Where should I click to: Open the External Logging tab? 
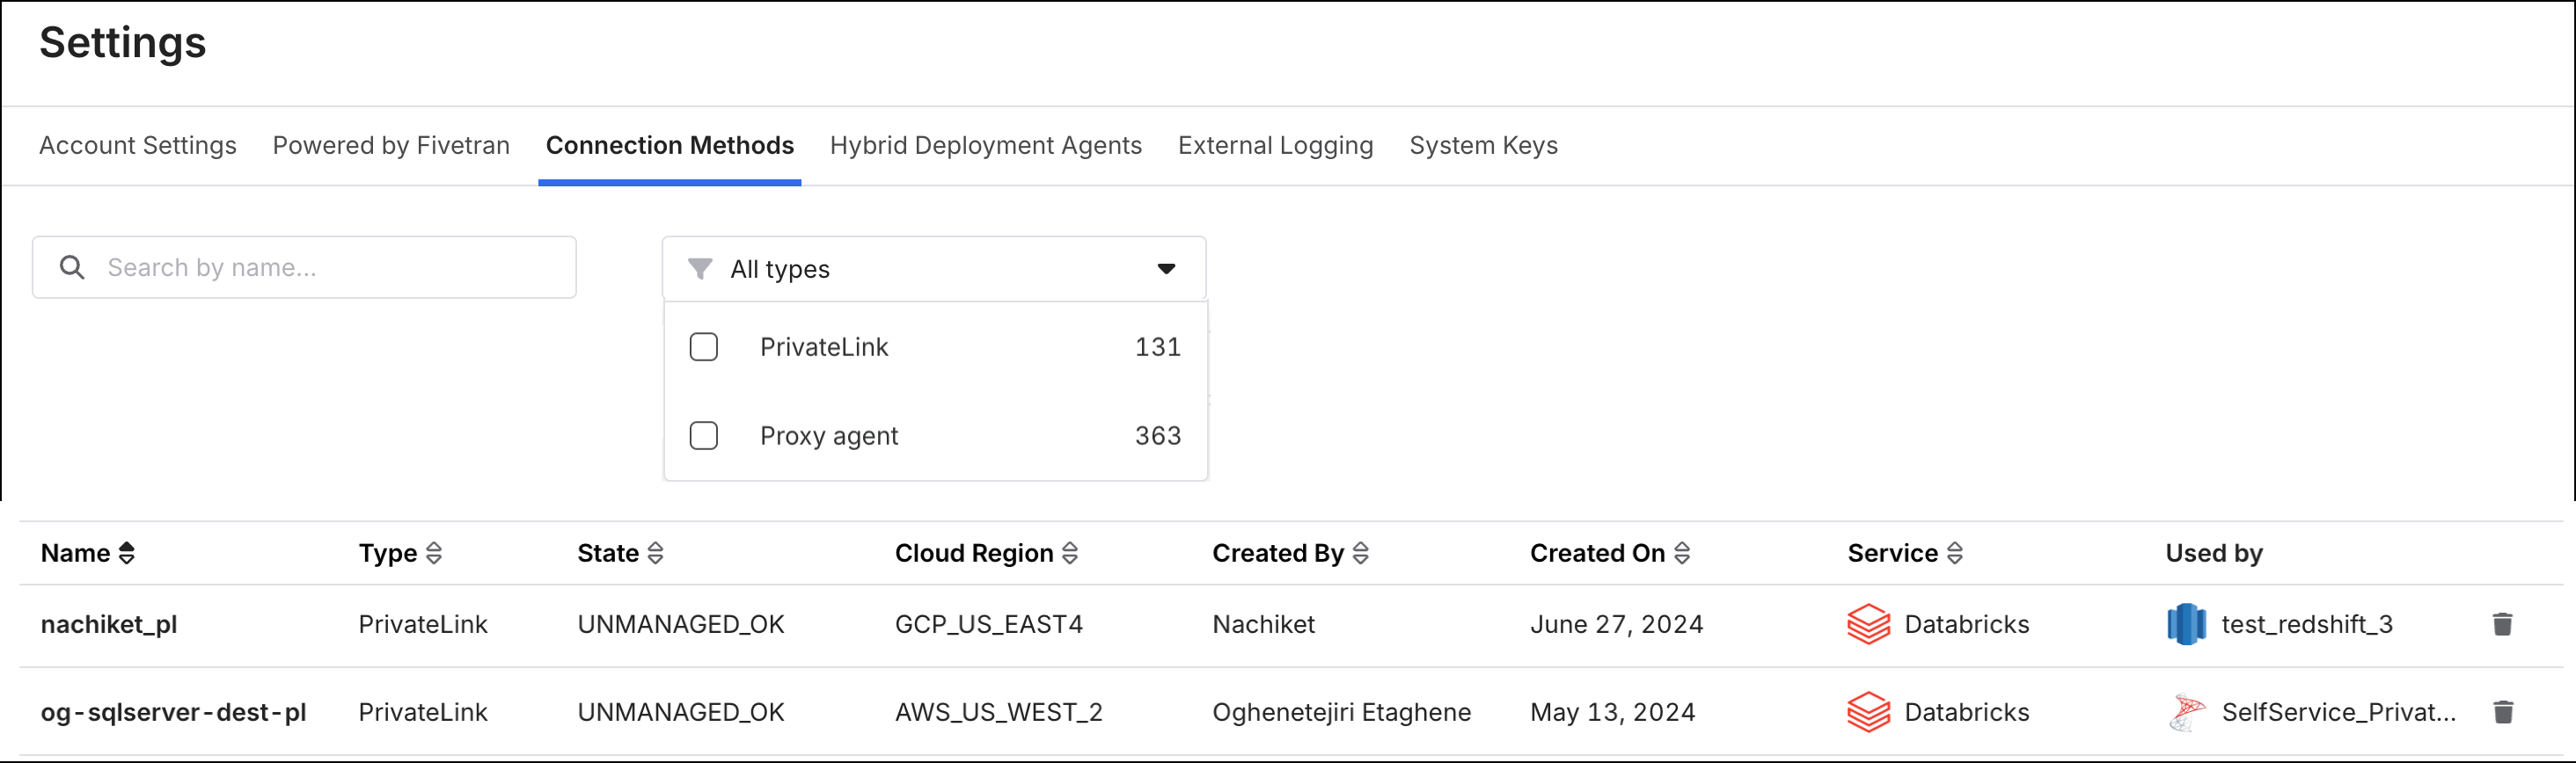click(1276, 146)
